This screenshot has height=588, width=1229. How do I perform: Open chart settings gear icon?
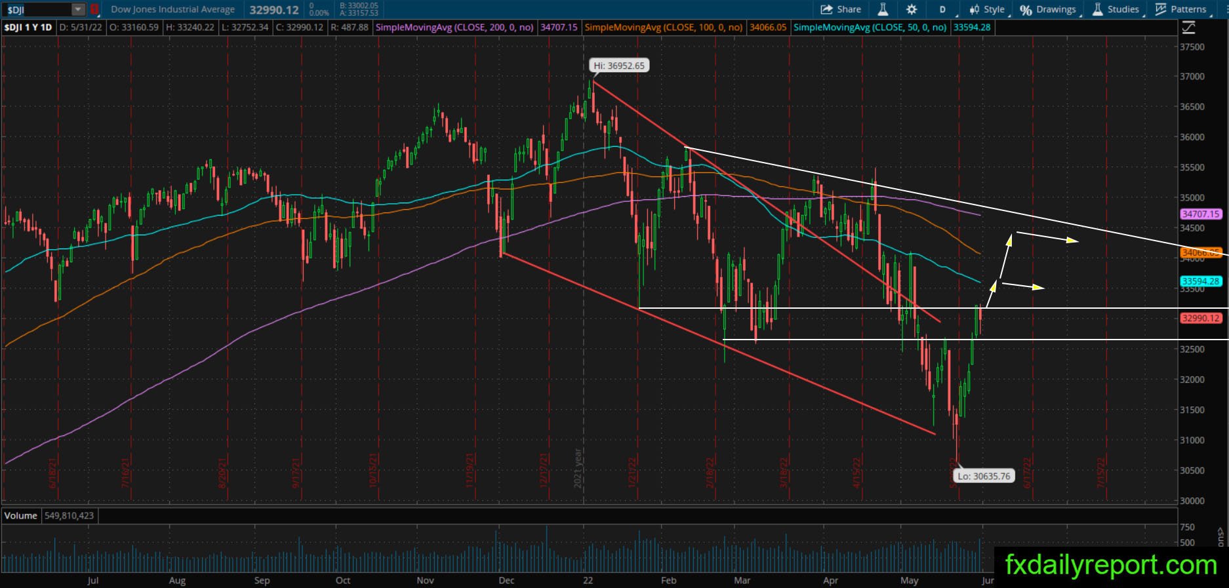coord(912,9)
